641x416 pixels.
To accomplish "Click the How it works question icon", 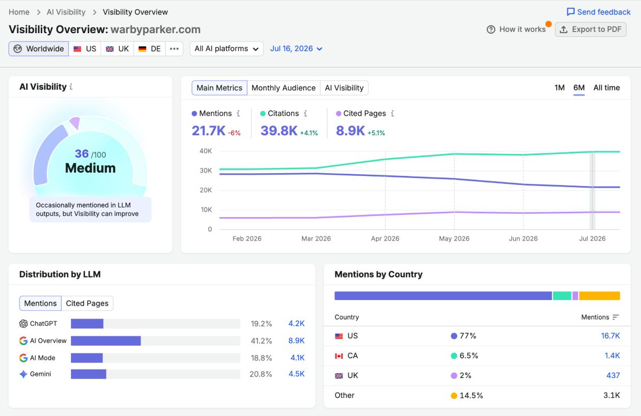I will (491, 29).
